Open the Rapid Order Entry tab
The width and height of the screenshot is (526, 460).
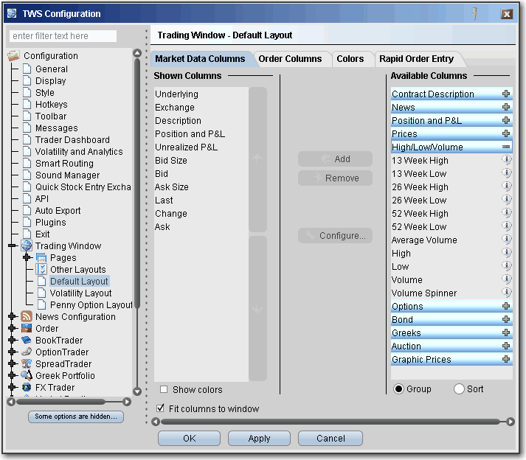tap(416, 59)
